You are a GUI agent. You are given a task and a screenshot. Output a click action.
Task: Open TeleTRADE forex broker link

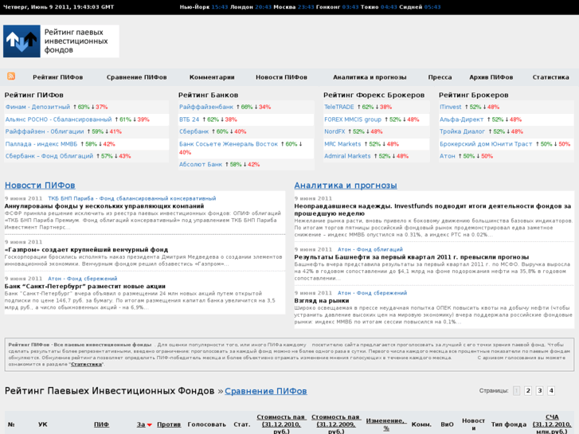point(339,108)
